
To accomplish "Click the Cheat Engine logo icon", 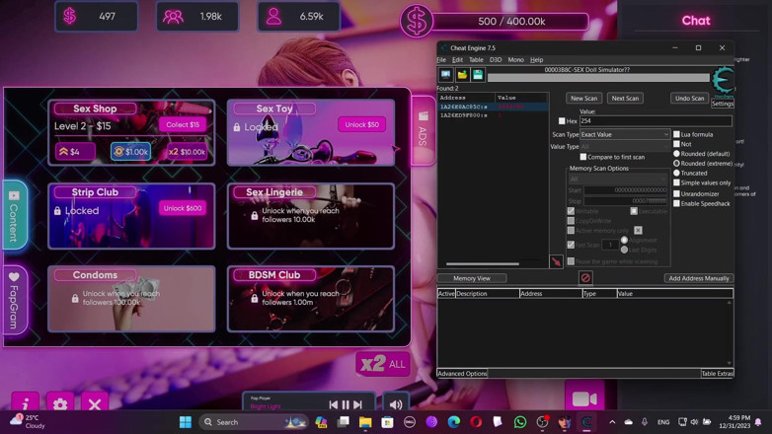I will click(x=723, y=80).
